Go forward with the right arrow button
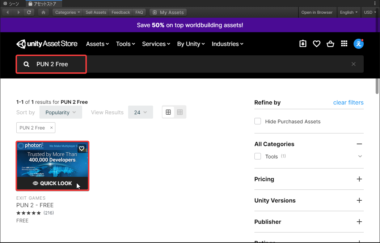This screenshot has width=380, height=243. click(18, 12)
